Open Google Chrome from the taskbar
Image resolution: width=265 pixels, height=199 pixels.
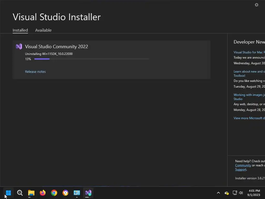point(54,193)
